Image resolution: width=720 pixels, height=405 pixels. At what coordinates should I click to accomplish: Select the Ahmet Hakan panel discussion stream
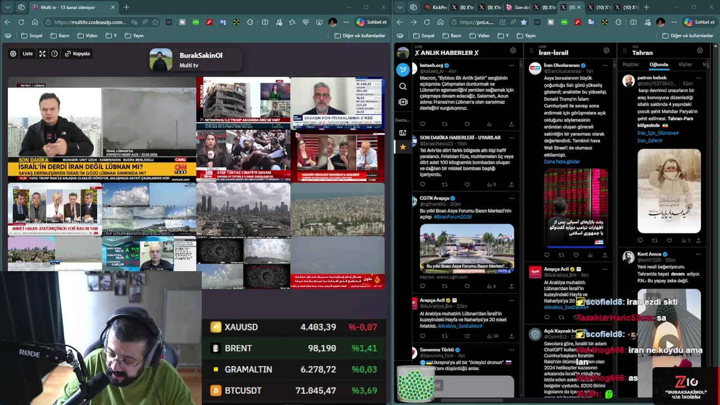[55, 209]
